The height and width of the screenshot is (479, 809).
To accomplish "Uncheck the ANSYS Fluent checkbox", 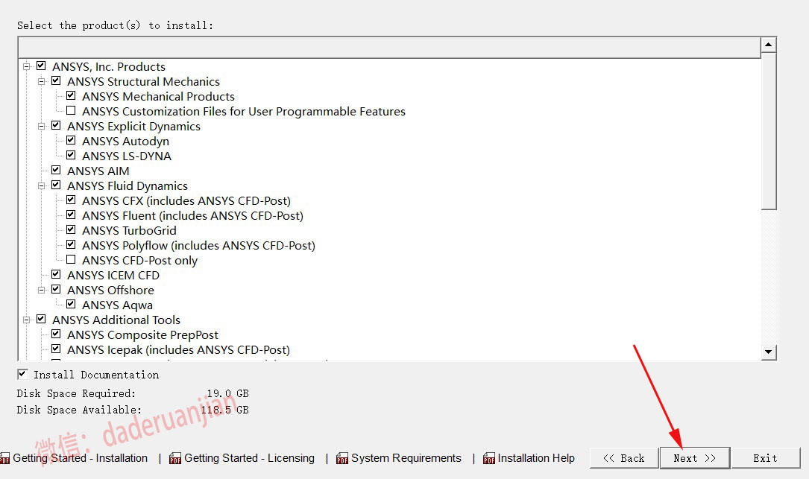I will coord(71,215).
